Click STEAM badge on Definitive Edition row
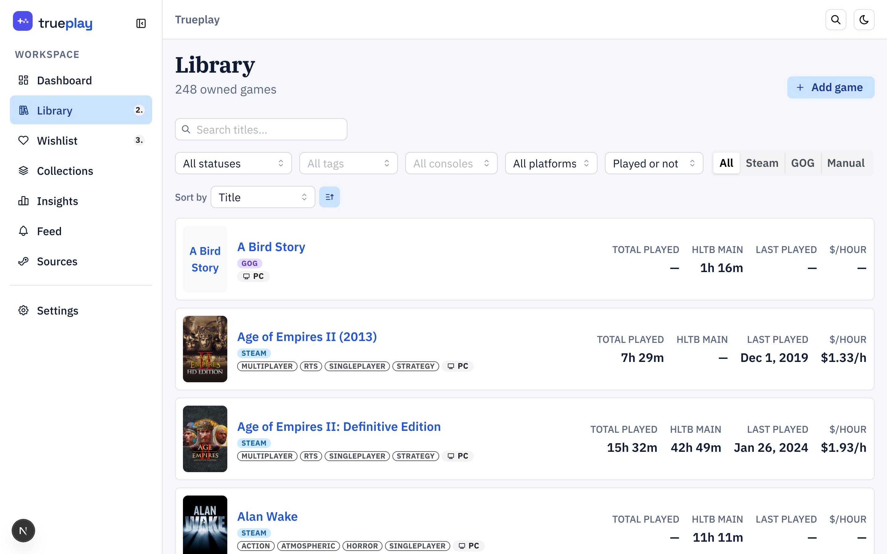The height and width of the screenshot is (554, 887). [254, 443]
